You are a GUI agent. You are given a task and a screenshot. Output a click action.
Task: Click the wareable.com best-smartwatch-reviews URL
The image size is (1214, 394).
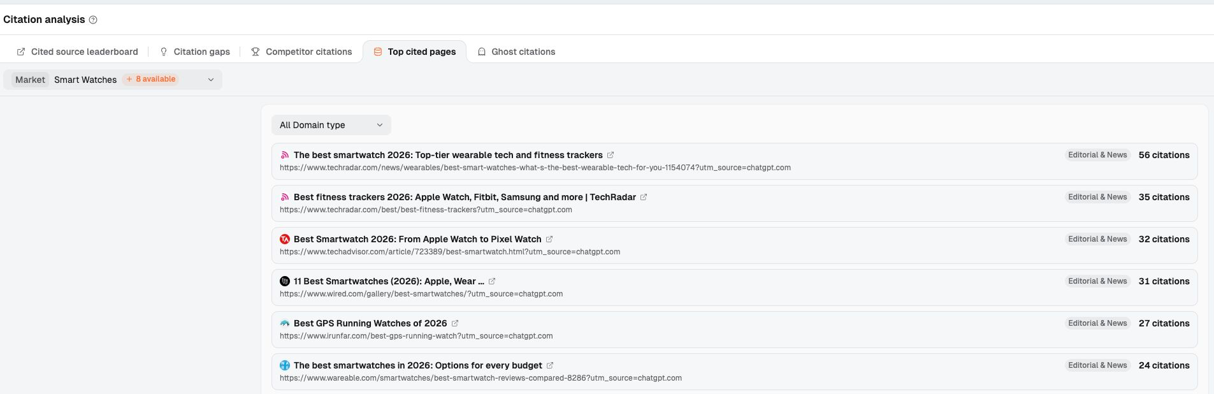[481, 378]
